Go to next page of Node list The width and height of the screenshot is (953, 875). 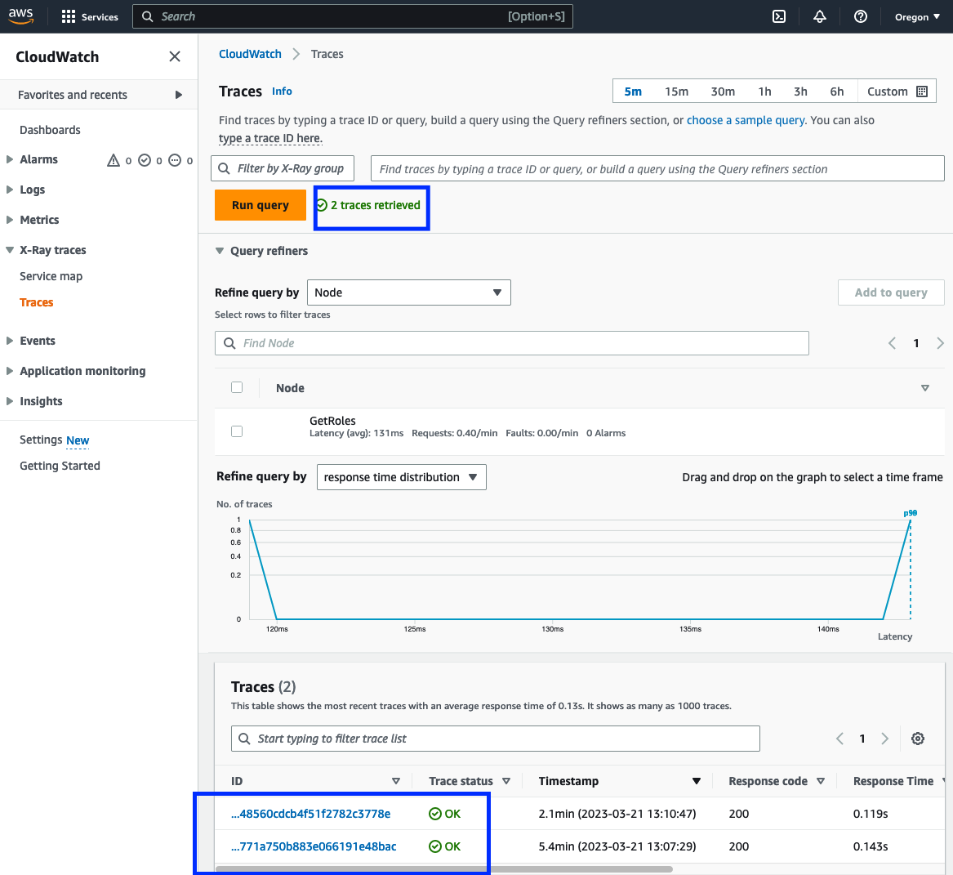click(940, 343)
